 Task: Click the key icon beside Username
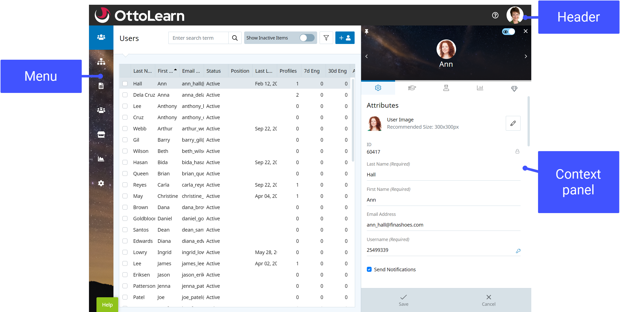click(518, 251)
